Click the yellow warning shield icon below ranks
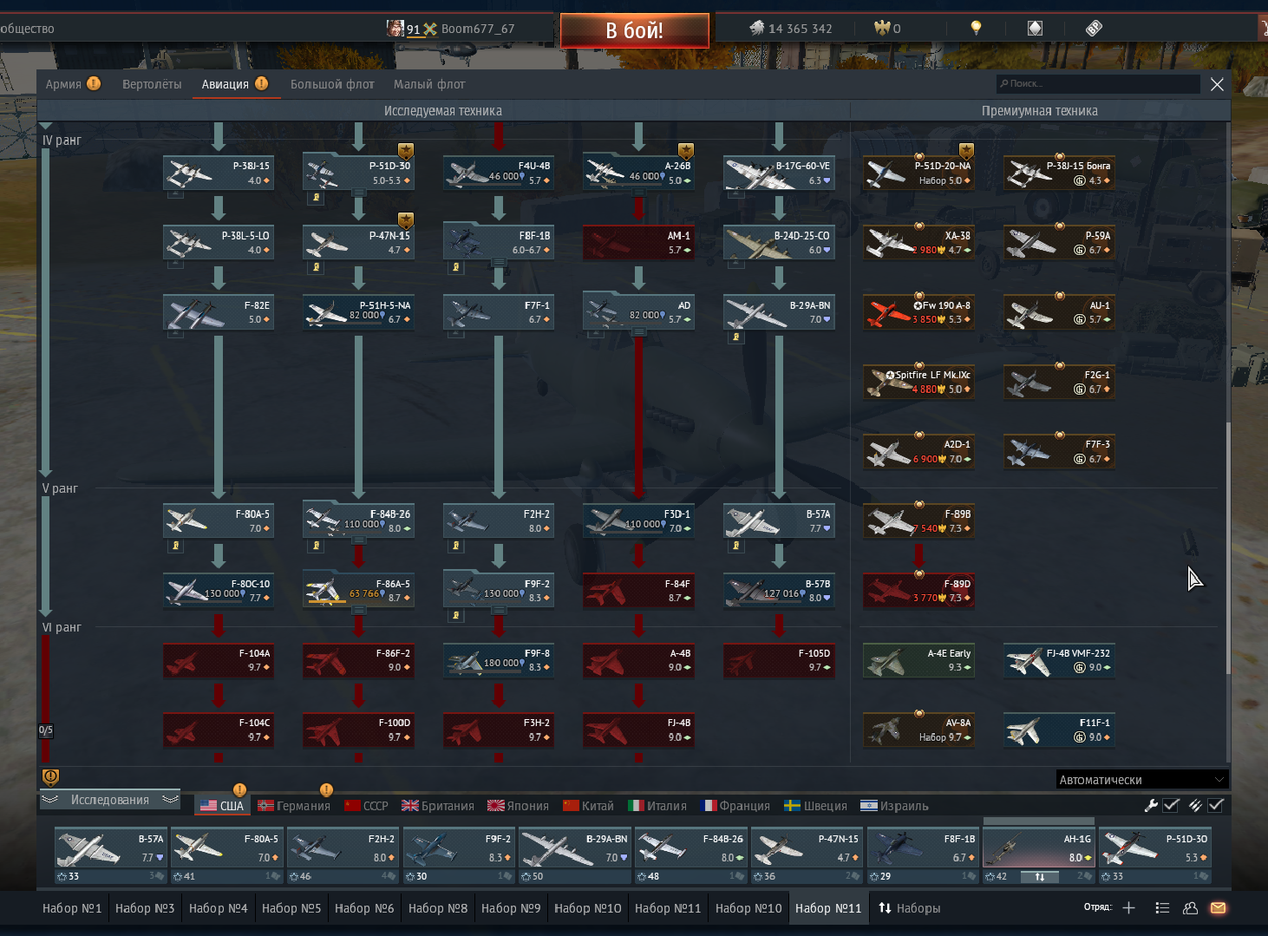This screenshot has width=1268, height=936. point(50,776)
